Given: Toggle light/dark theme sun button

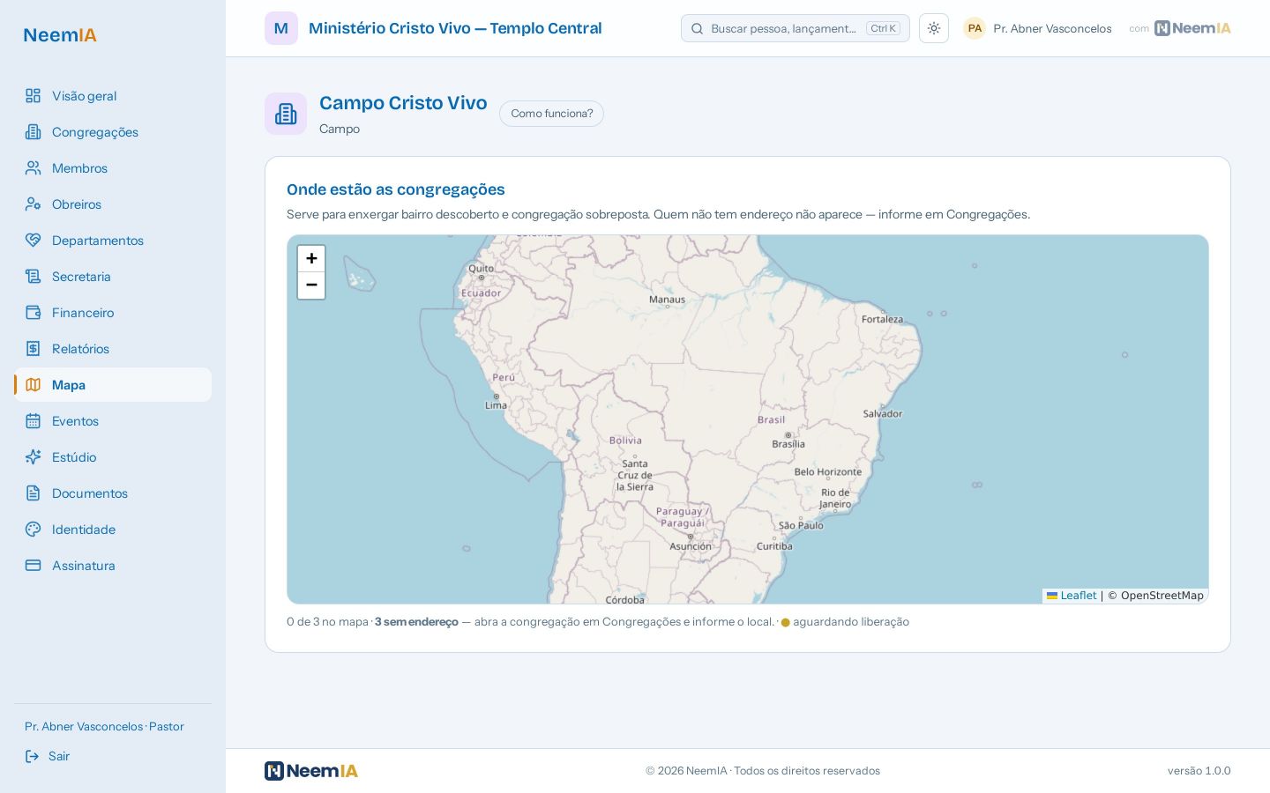Looking at the screenshot, I should point(934,28).
